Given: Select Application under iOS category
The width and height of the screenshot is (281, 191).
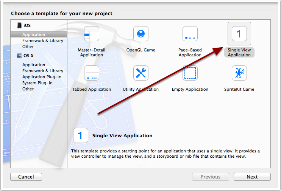Looking at the screenshot, I should (x=34, y=34).
